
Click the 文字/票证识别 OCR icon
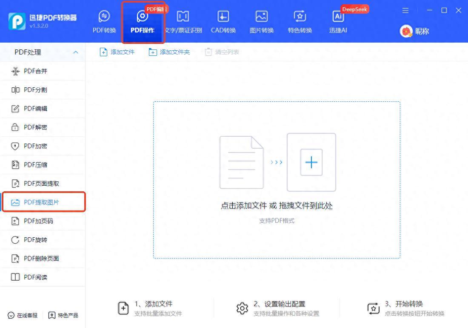tap(183, 17)
